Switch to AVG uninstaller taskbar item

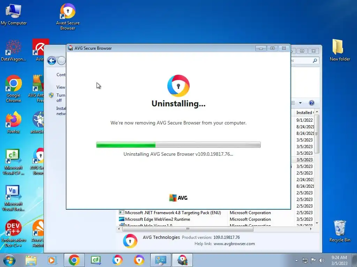[x=182, y=260]
